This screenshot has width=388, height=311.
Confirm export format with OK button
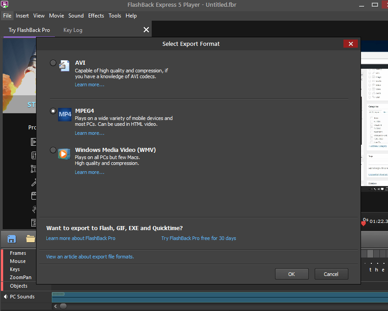[x=292, y=274]
